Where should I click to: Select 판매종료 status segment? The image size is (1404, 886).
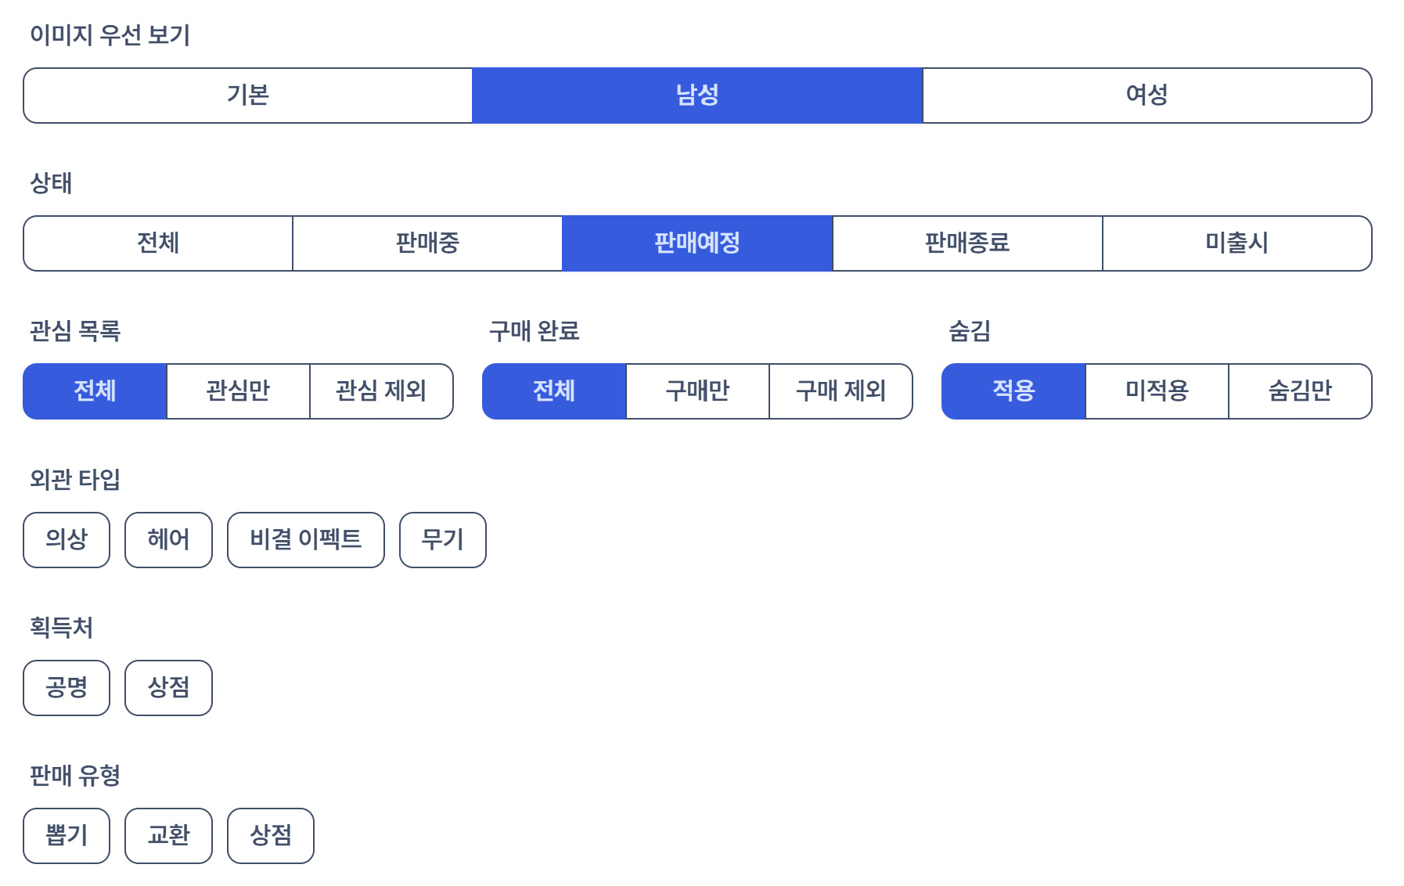pos(967,243)
